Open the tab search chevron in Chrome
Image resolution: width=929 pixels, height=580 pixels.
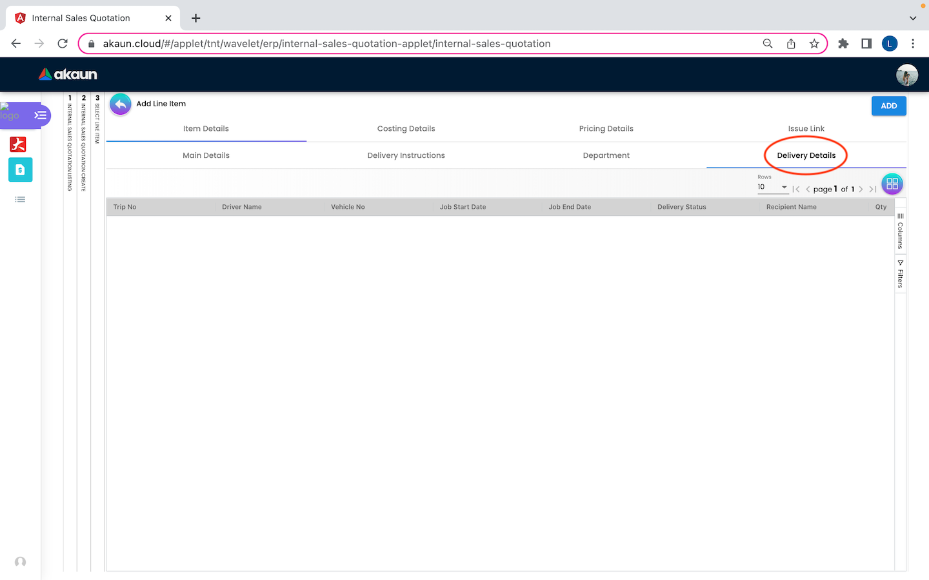[913, 18]
